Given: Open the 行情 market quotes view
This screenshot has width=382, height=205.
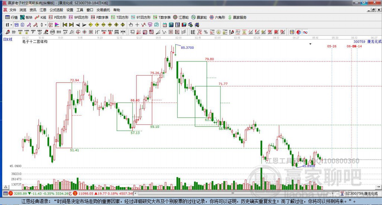Looking at the screenshot, I should pyautogui.click(x=12, y=17).
